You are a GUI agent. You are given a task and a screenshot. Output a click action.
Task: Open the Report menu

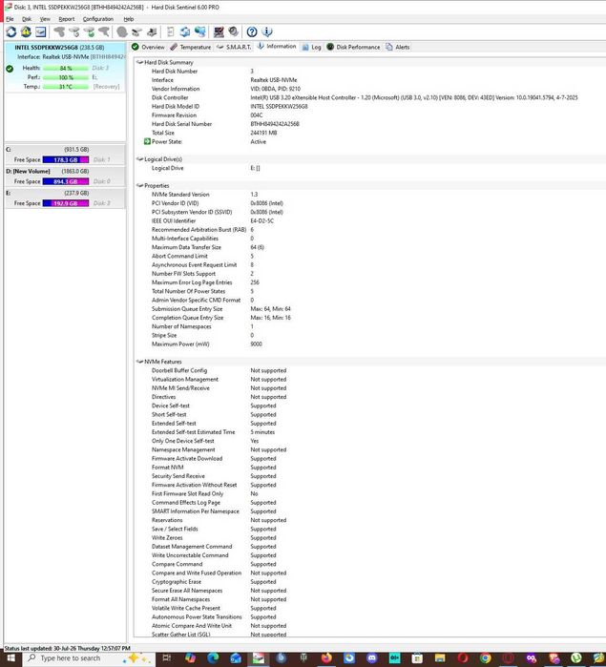67,19
